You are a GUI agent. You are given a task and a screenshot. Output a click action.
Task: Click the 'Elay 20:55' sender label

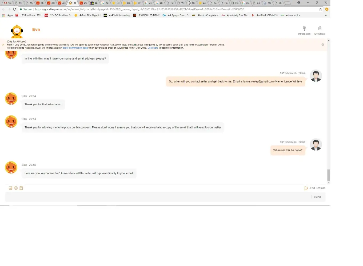[x=29, y=165]
